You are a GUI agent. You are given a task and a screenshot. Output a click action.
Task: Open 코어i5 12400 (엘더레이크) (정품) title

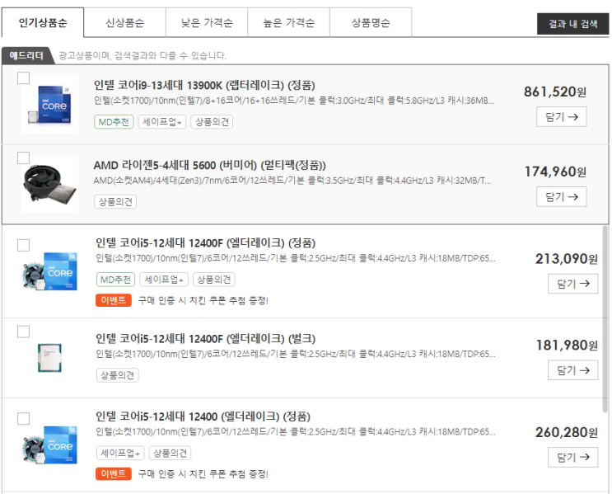pyautogui.click(x=203, y=416)
